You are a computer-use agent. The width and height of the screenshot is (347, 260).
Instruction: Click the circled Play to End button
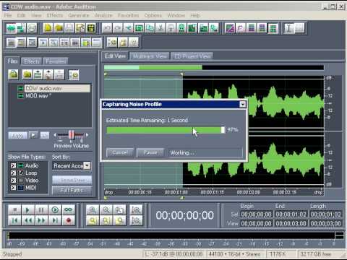click(x=55, y=210)
